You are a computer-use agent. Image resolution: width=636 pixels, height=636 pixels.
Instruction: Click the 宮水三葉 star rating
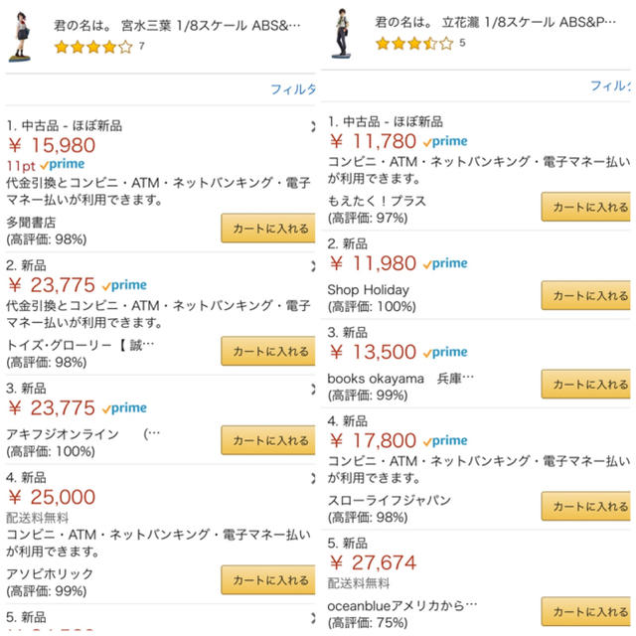[x=93, y=47]
